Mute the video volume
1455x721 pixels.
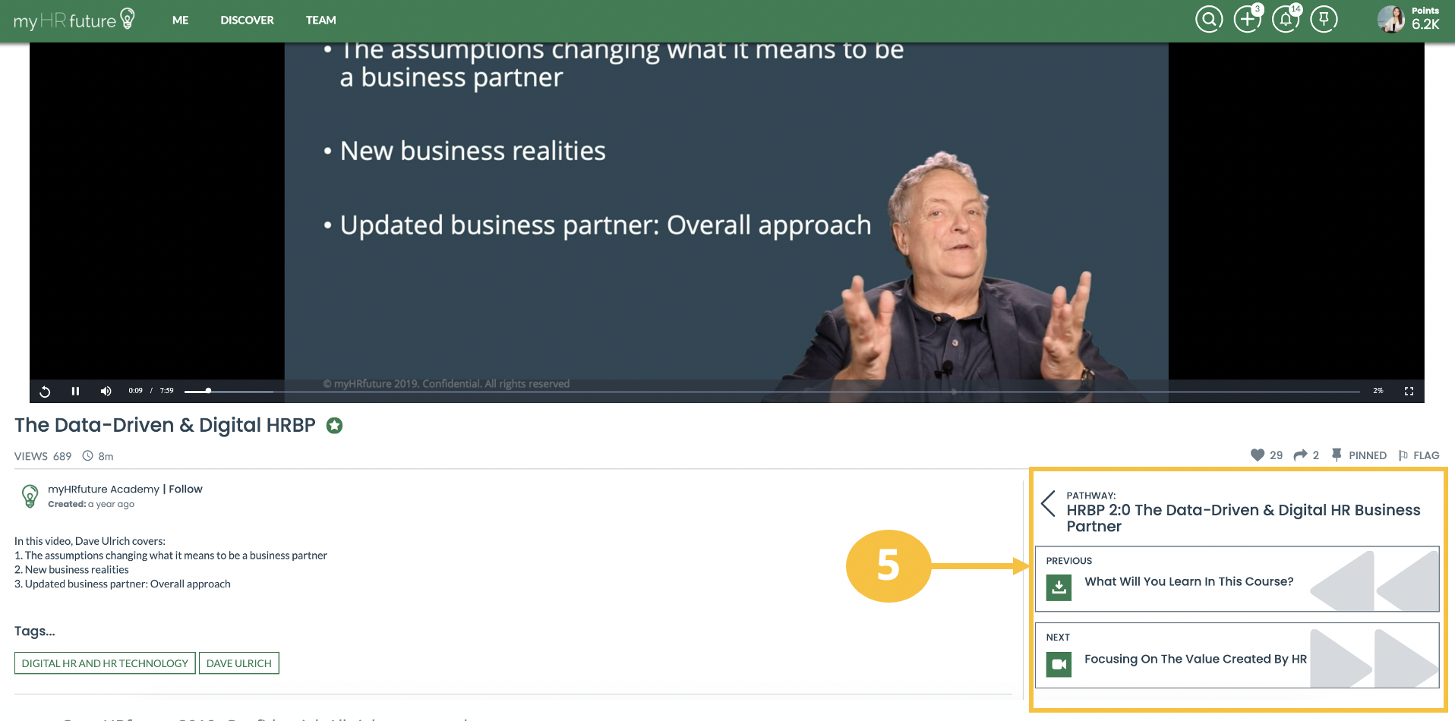106,391
